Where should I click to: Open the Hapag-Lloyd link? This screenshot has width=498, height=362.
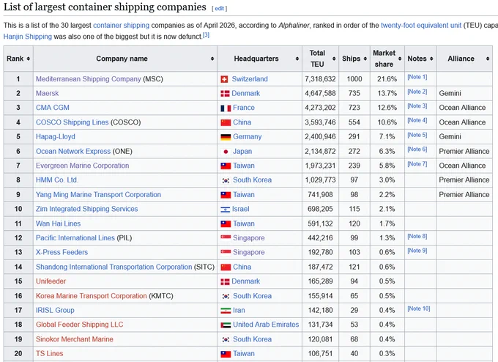pos(56,136)
